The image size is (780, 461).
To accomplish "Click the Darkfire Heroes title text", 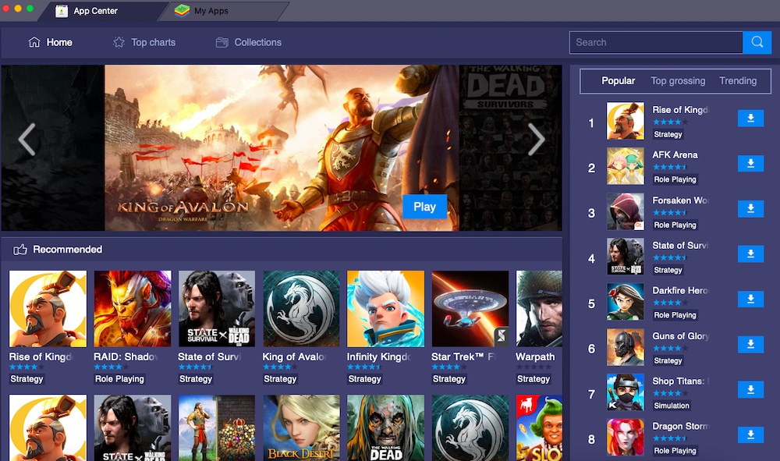I will pyautogui.click(x=680, y=290).
